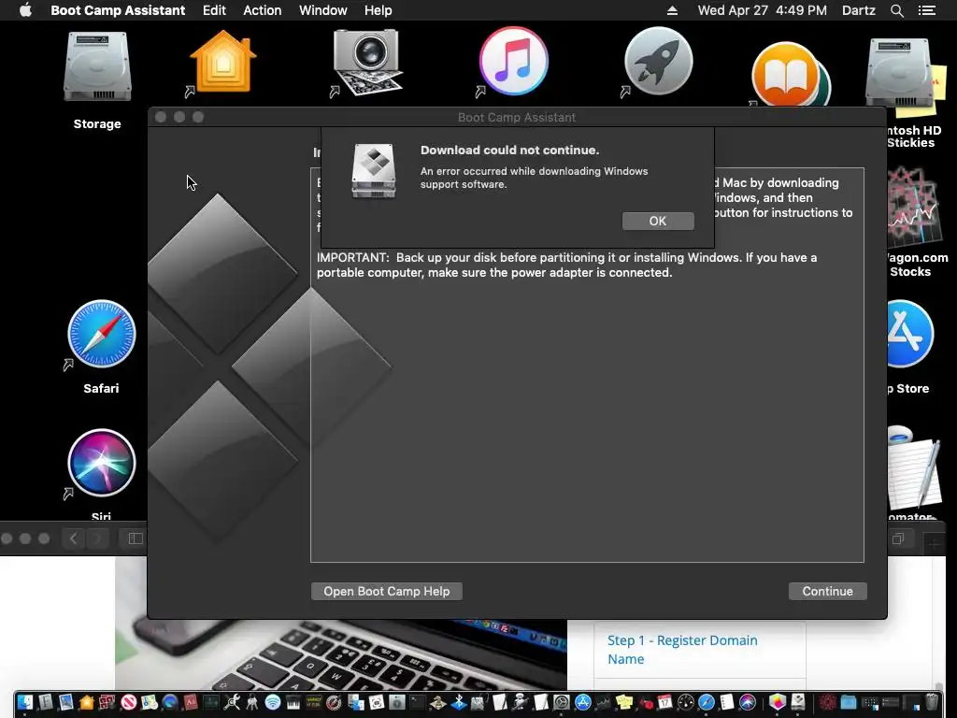
Task: Open Calendar from the Dock
Action: coord(664,702)
